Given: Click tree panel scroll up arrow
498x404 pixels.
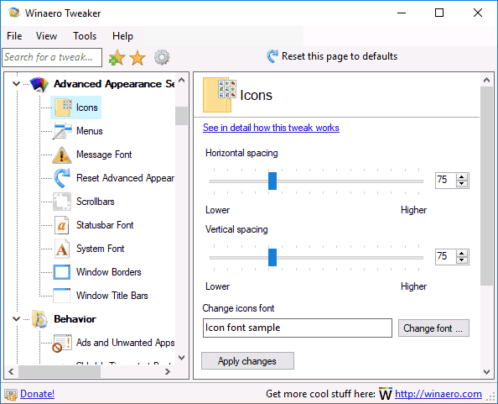Looking at the screenshot, I should (x=181, y=80).
